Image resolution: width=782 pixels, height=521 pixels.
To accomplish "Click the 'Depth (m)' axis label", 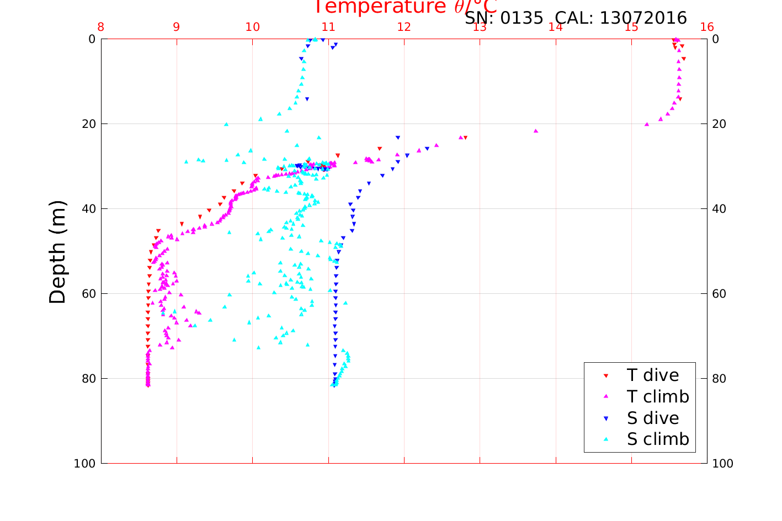I will pos(57,252).
